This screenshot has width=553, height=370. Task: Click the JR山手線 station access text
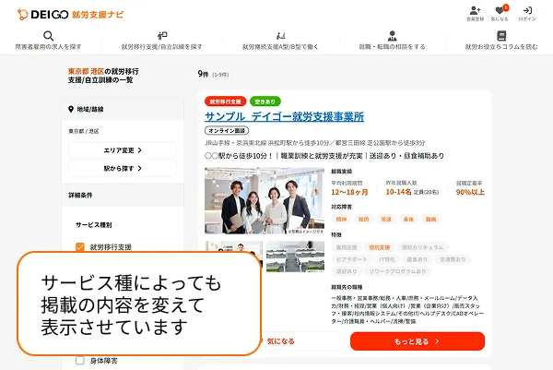[x=315, y=143]
